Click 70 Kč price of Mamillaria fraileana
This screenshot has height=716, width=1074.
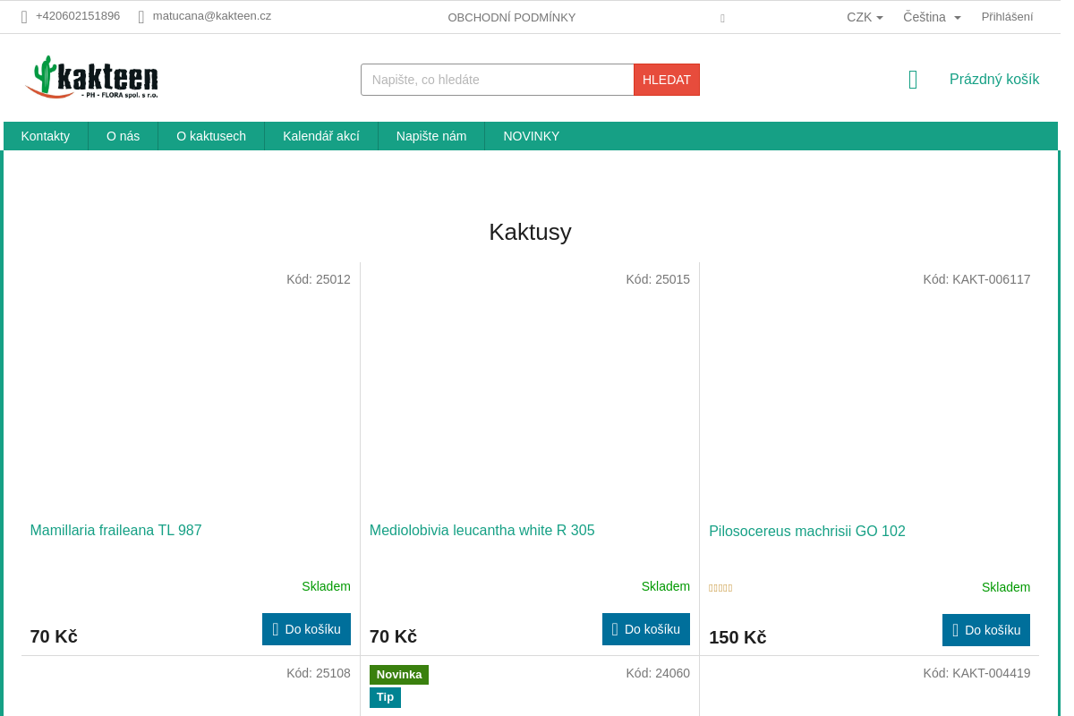coord(54,636)
